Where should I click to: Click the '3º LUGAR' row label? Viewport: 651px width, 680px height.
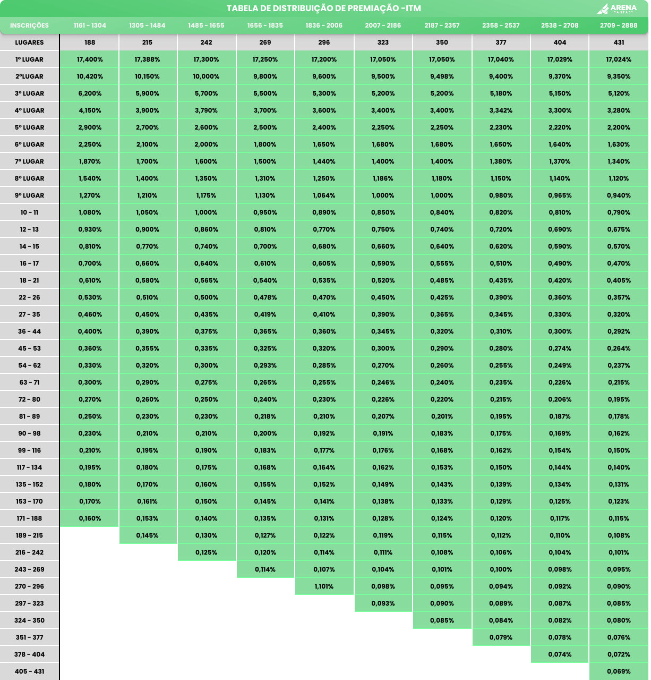click(x=29, y=93)
